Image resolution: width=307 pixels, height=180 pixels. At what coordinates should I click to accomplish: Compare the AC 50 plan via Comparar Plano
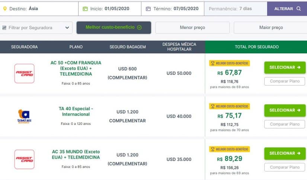tap(285, 81)
